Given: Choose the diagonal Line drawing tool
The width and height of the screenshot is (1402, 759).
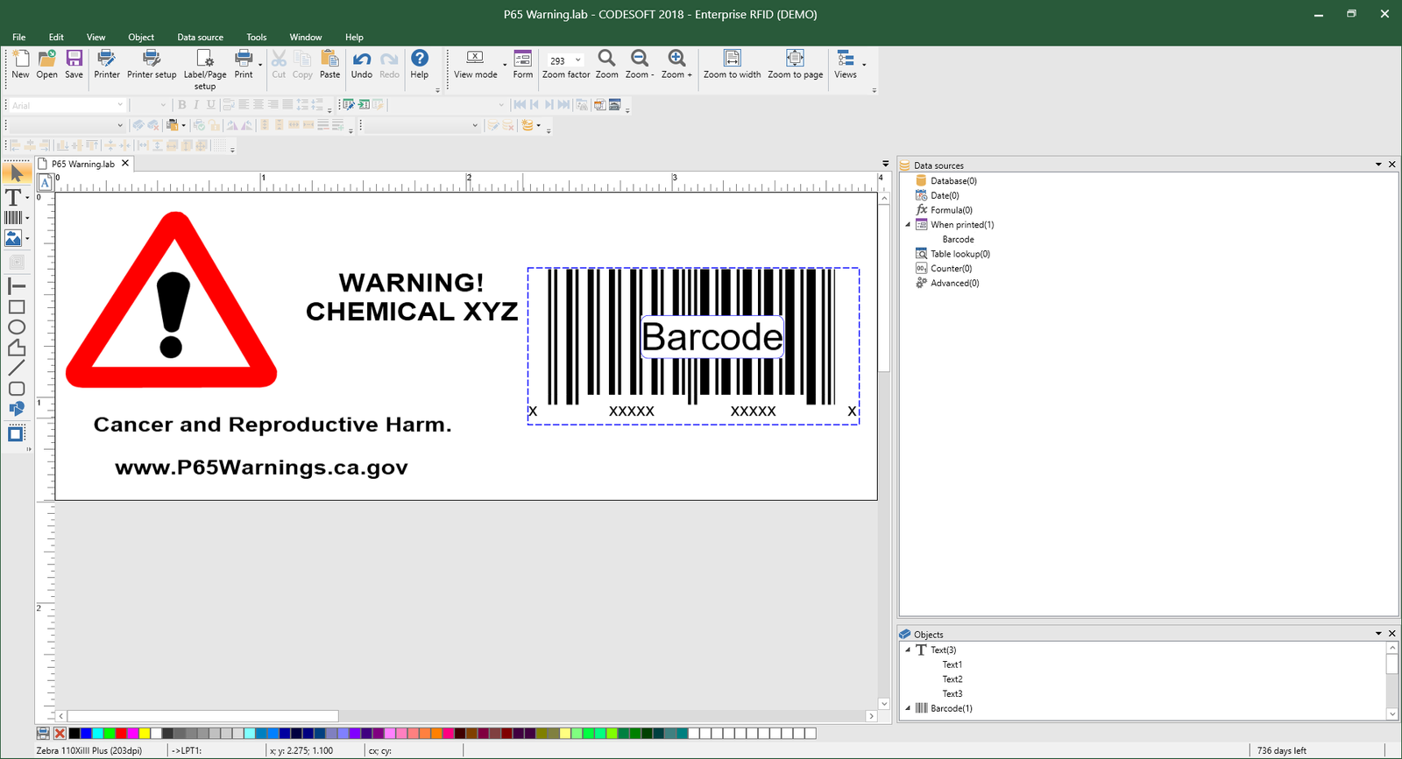Looking at the screenshot, I should coord(16,368).
